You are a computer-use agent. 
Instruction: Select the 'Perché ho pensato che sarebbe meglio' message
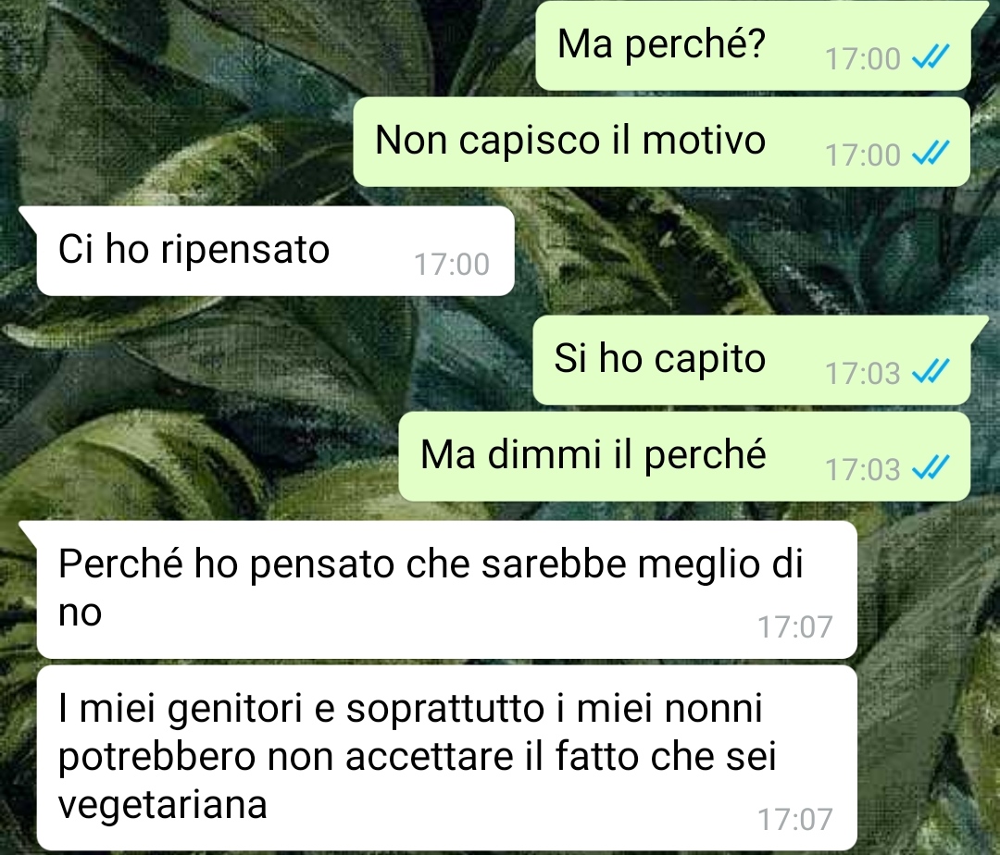[446, 589]
